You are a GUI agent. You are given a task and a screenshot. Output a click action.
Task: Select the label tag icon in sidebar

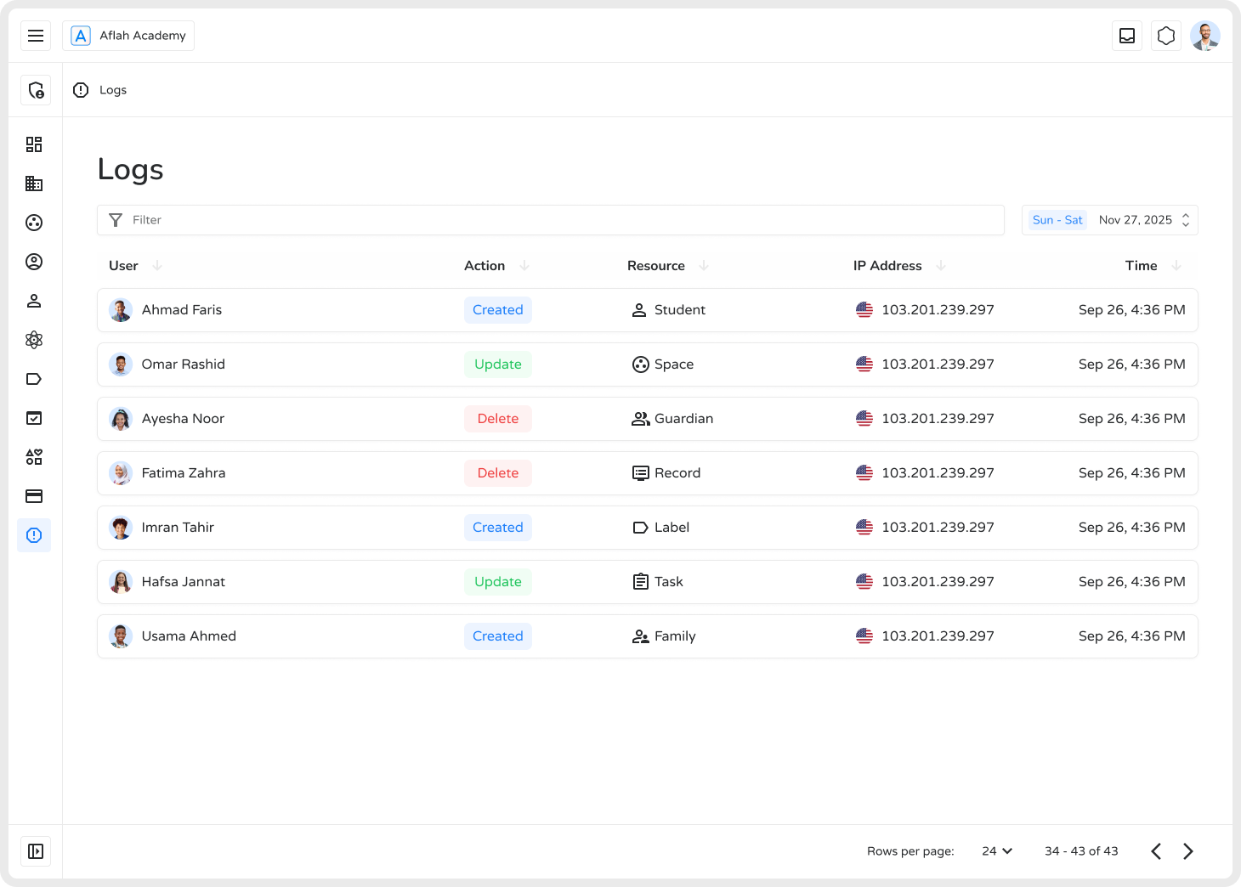[x=34, y=379]
